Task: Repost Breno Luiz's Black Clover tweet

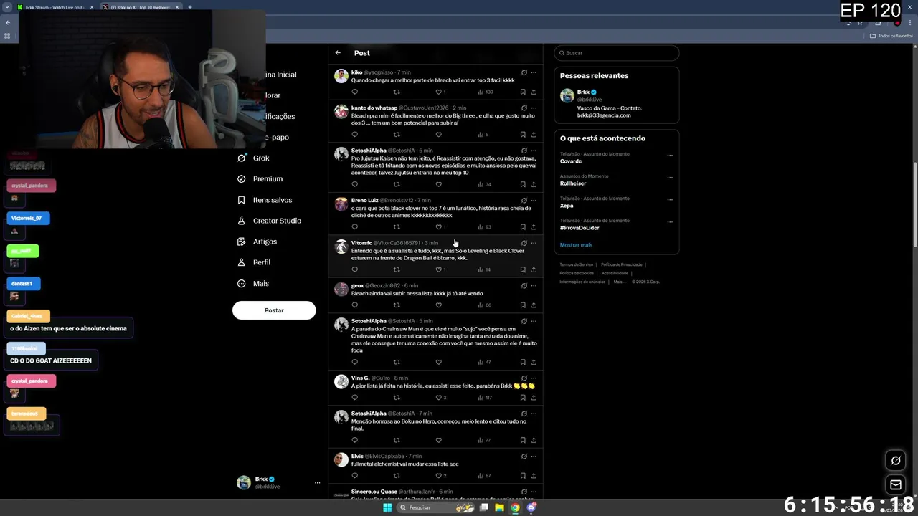Action: 397,227
